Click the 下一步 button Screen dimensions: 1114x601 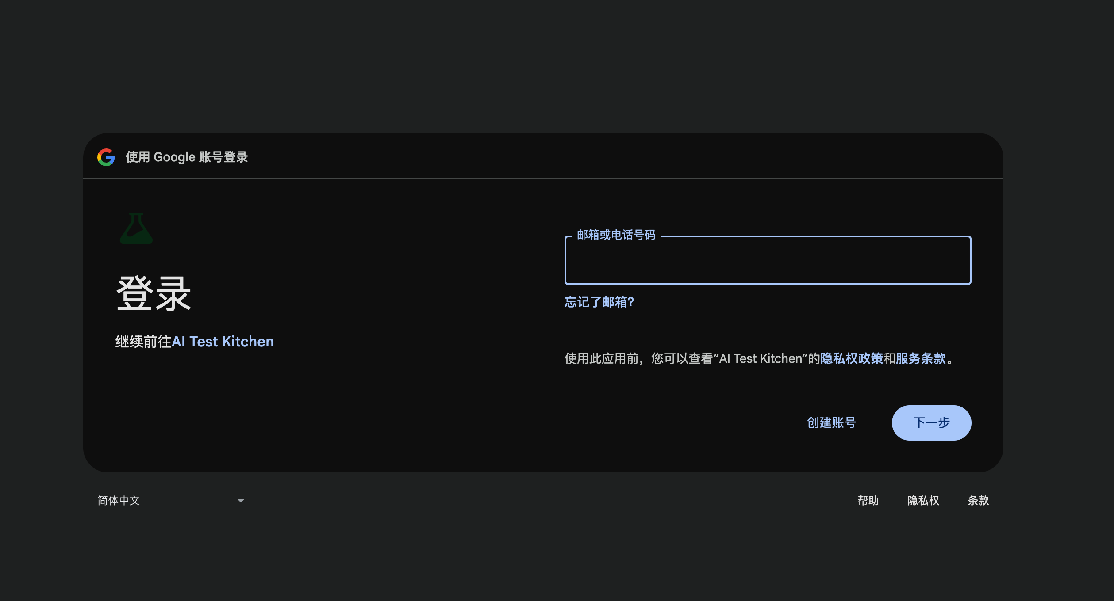coord(931,422)
